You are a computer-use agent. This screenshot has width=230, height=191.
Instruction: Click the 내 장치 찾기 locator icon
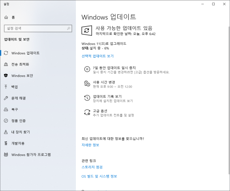(x=6, y=132)
